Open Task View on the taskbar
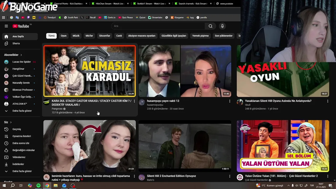Screen dimensions: 336x189 pos(21,186)
